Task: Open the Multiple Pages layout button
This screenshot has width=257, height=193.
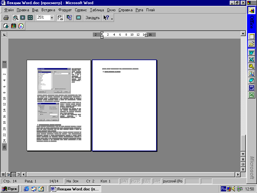Action: pos(30,18)
